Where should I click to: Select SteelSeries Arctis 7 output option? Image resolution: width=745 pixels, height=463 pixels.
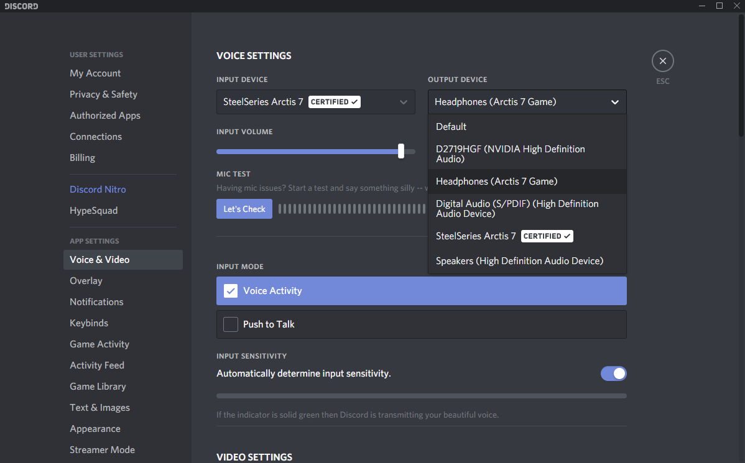pyautogui.click(x=527, y=236)
